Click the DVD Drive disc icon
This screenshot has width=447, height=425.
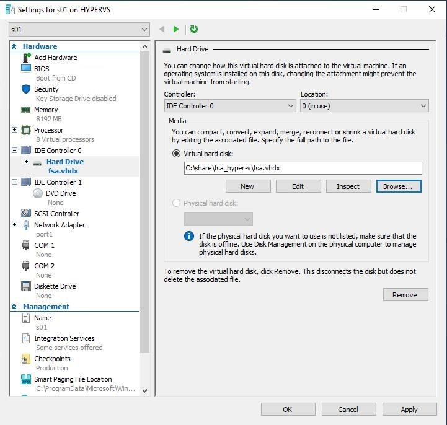(38, 193)
